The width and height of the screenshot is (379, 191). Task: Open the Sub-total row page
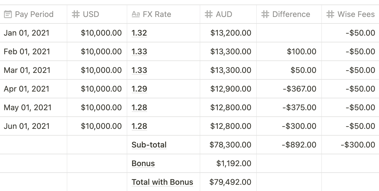click(149, 145)
